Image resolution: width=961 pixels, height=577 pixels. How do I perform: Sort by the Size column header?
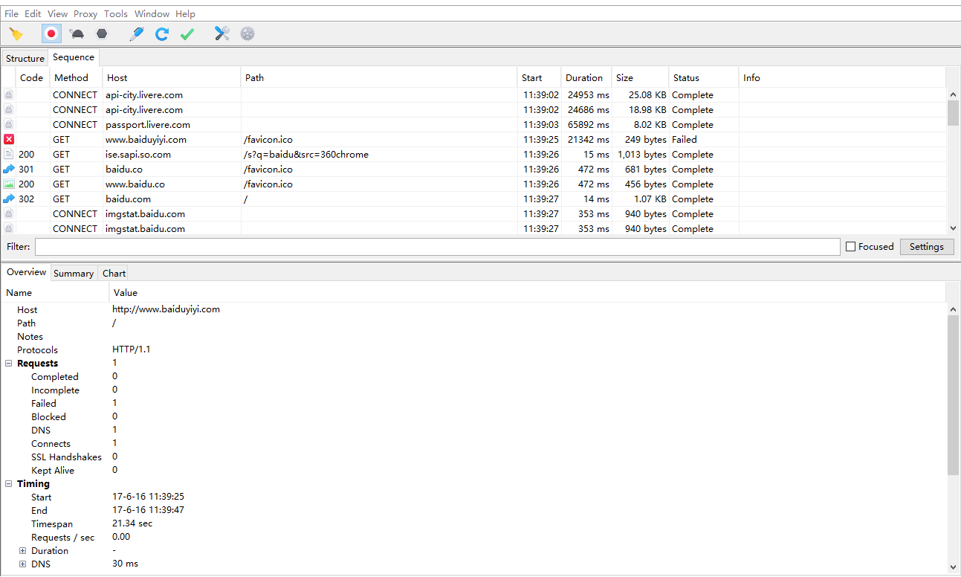coord(640,77)
